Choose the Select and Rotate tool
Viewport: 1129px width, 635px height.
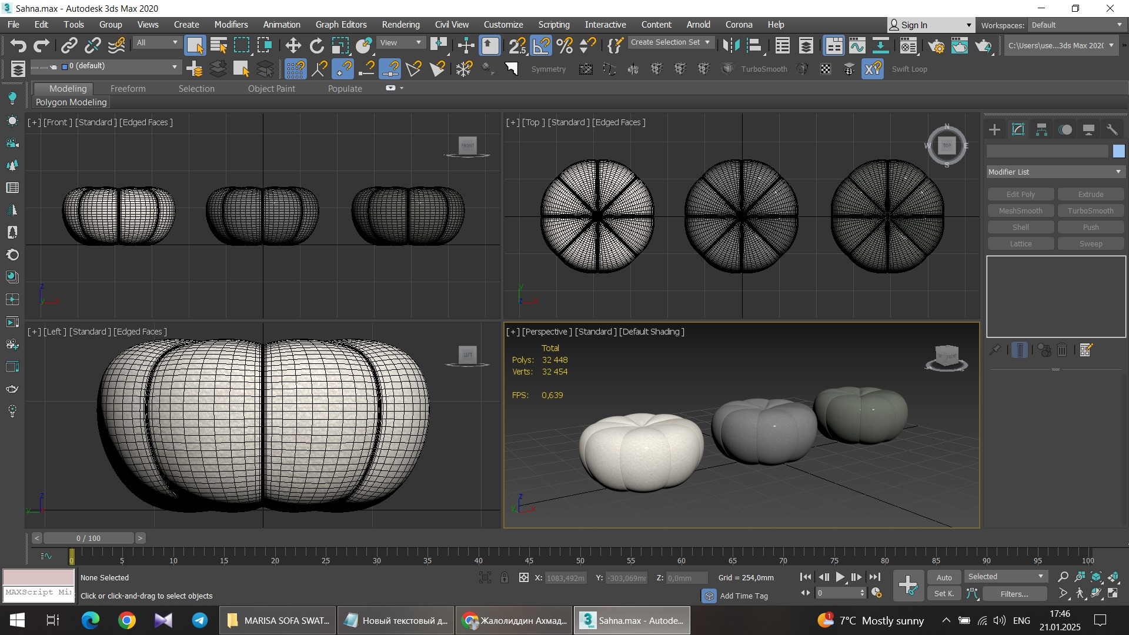[317, 45]
